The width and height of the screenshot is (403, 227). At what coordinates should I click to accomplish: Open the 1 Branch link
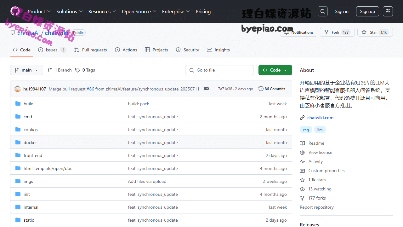(60, 70)
